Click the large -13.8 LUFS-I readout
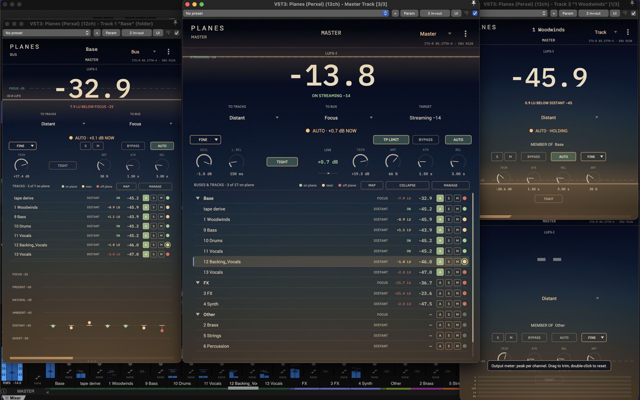Viewport: 640px width, 400px height. pyautogui.click(x=332, y=76)
